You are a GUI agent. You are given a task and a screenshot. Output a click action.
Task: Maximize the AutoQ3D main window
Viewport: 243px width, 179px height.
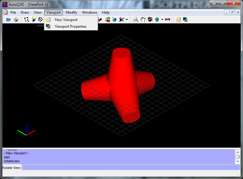[222, 3]
